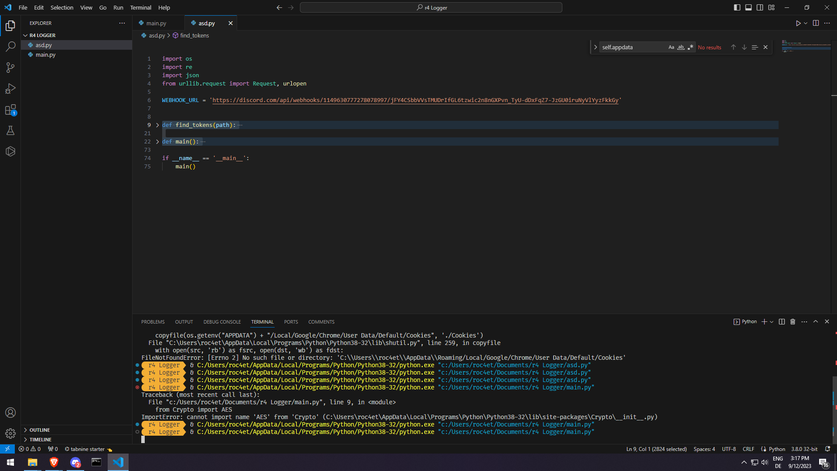Screen dimensions: 837x471
Task: Expand the folded find_tokens function
Action: [x=157, y=125]
